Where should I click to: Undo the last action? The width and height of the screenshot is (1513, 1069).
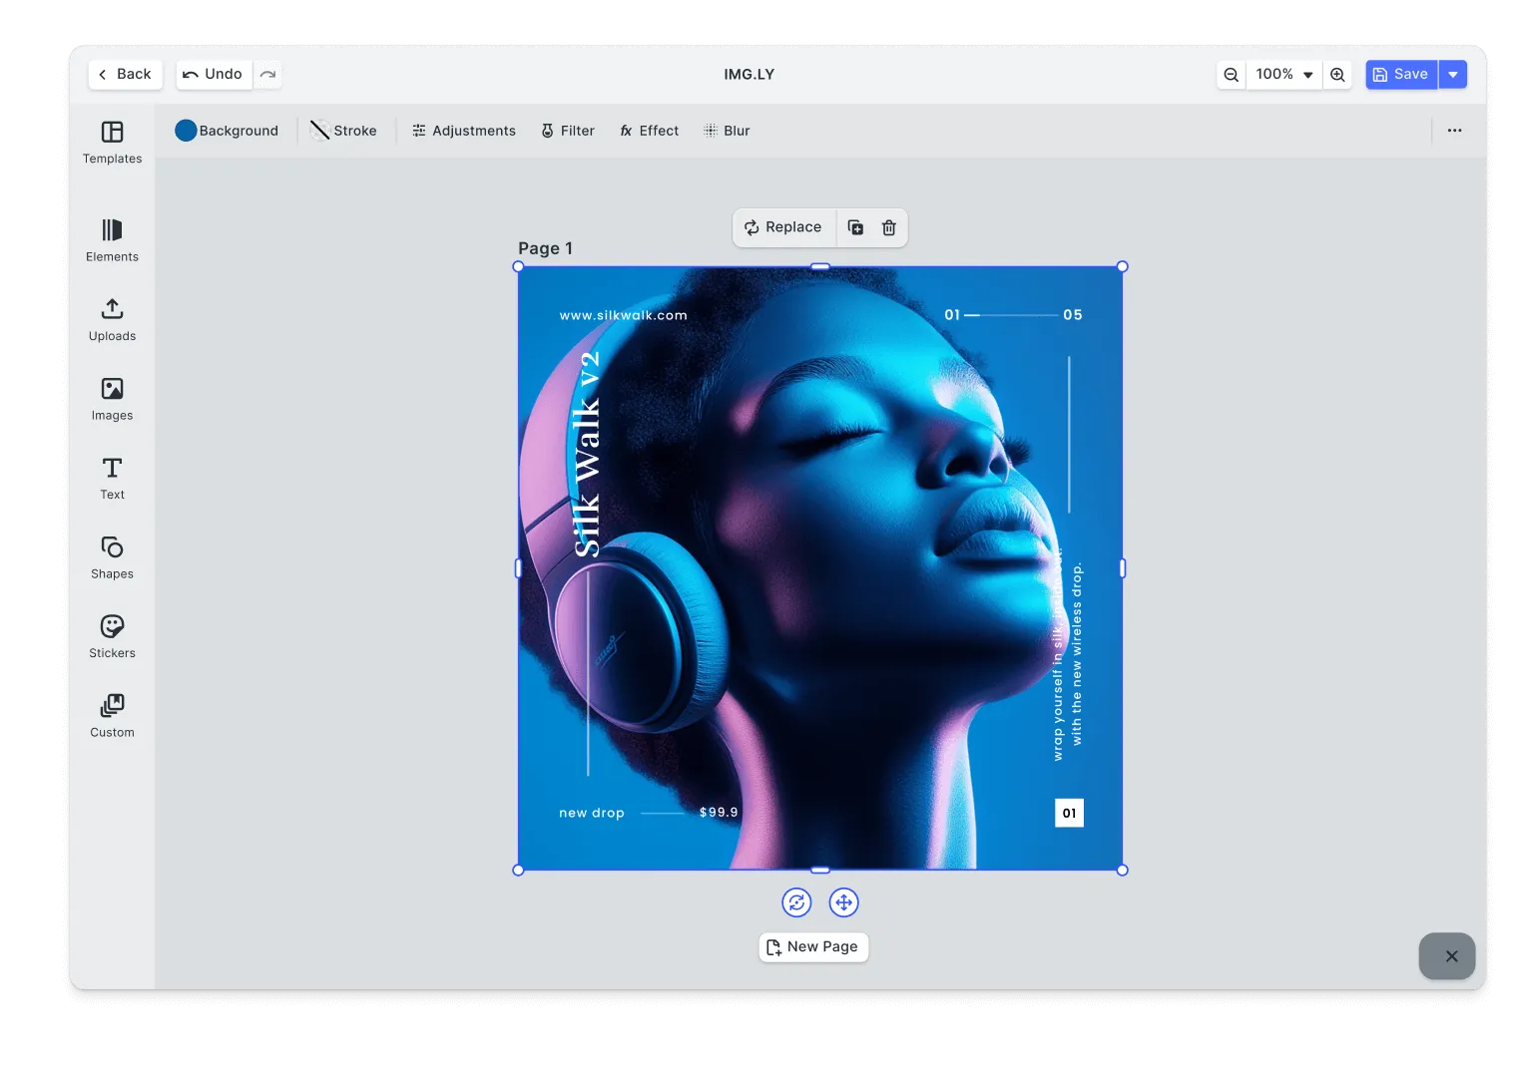214,74
